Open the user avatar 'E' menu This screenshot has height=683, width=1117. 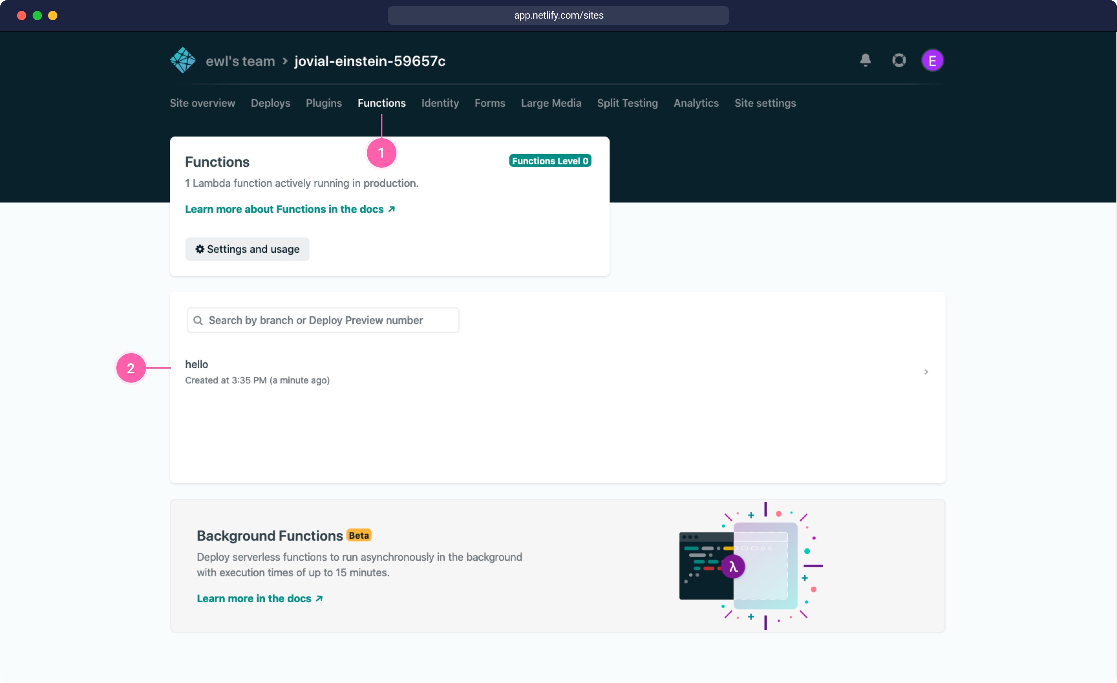coord(932,60)
